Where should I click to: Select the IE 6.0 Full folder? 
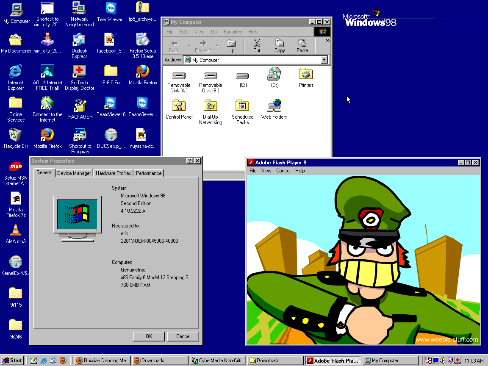(111, 75)
